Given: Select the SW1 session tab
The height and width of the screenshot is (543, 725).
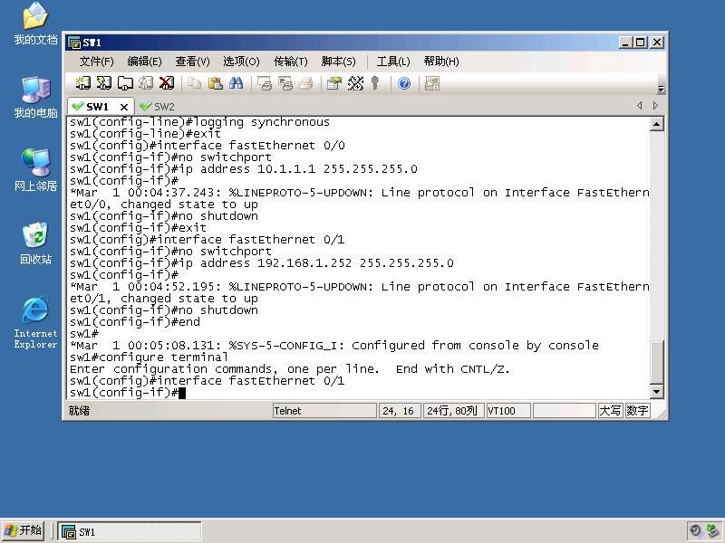Looking at the screenshot, I should click(96, 107).
